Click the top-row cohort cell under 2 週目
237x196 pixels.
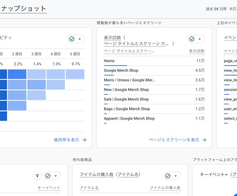tap(17, 74)
